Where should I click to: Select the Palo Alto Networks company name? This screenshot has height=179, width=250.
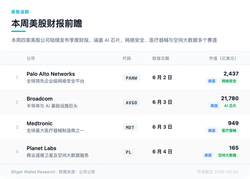(51, 74)
